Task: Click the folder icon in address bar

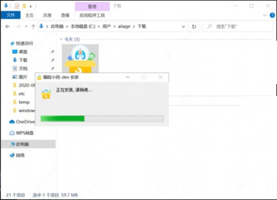Action: coord(42,26)
